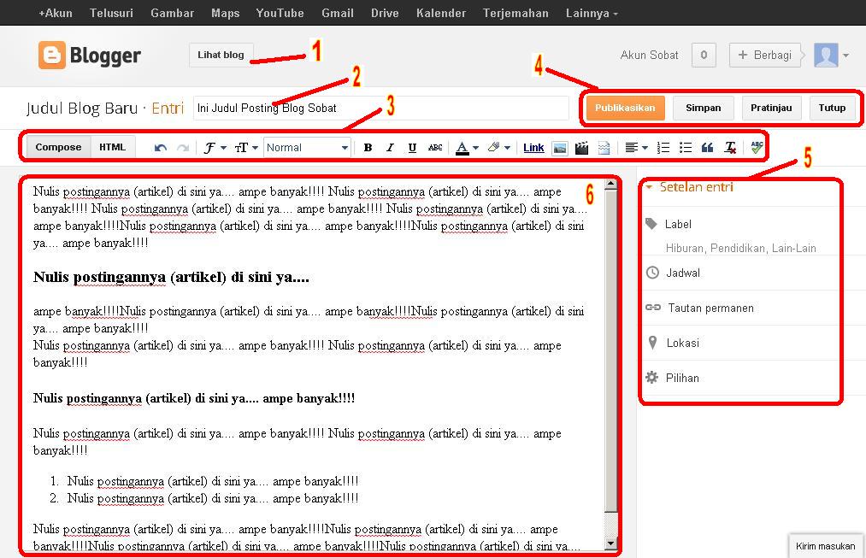
Task: Run spellcheck using the ABC checkmark icon
Action: click(758, 147)
